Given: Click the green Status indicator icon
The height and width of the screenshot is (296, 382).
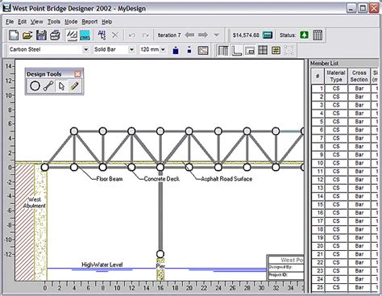Looking at the screenshot, I should [x=305, y=35].
